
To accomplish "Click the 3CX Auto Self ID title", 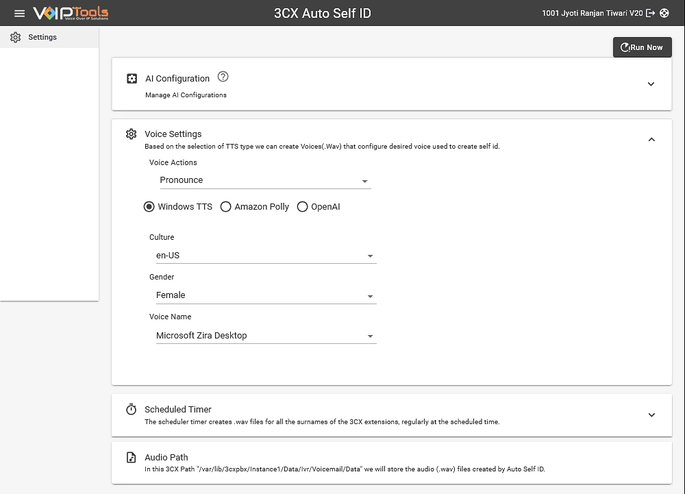I will [323, 13].
